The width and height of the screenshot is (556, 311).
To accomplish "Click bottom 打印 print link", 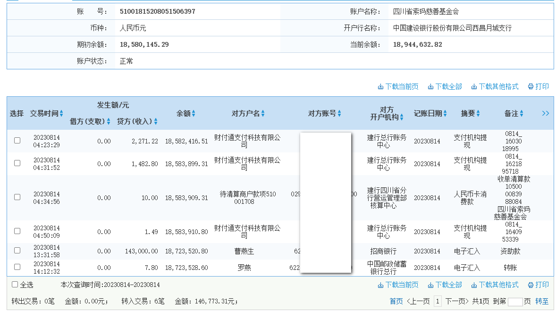I will tap(538, 285).
